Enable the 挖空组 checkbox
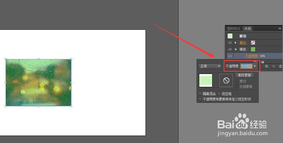The height and width of the screenshot is (143, 283). pos(219,93)
